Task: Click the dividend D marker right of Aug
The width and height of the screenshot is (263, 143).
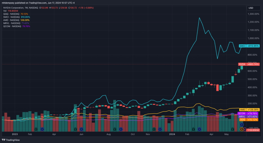Action: click(121, 129)
